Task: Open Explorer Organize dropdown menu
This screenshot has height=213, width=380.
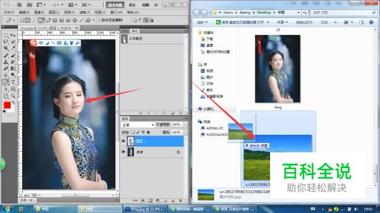Action: 202,22
